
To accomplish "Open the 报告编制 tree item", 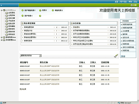I will pyautogui.click(x=11, y=26).
